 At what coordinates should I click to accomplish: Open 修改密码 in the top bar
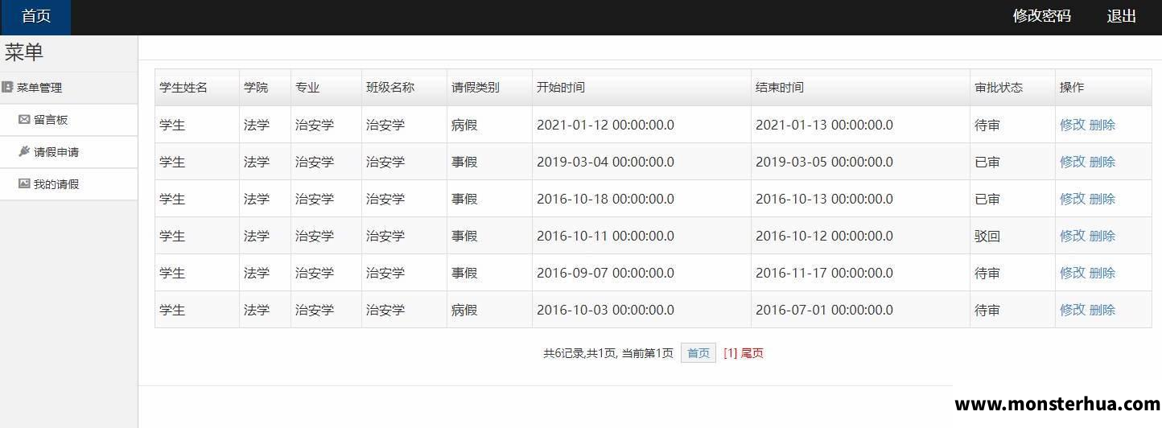click(1041, 16)
